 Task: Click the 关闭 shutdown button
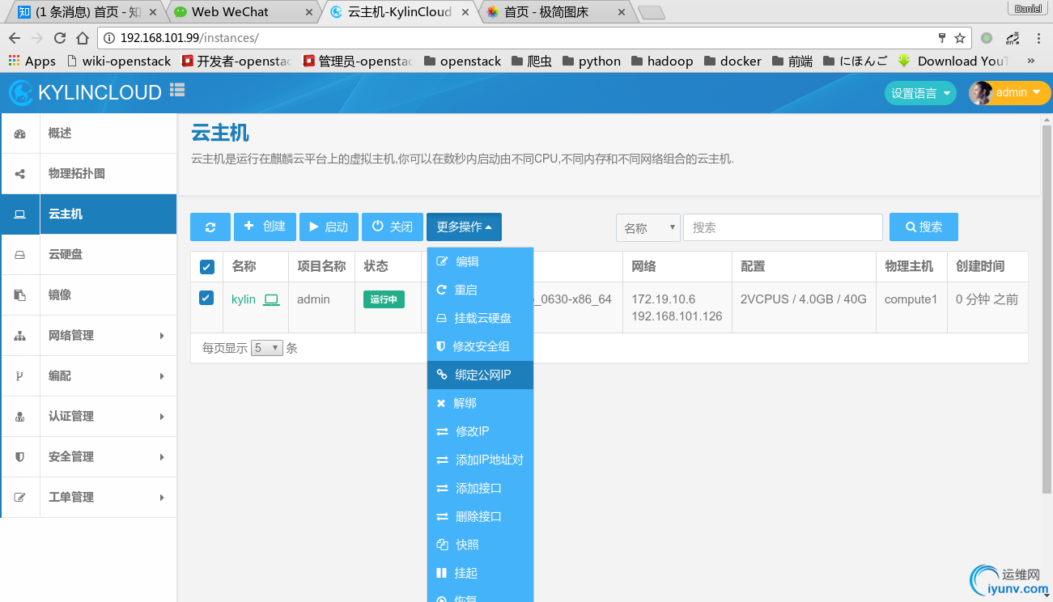coord(393,227)
